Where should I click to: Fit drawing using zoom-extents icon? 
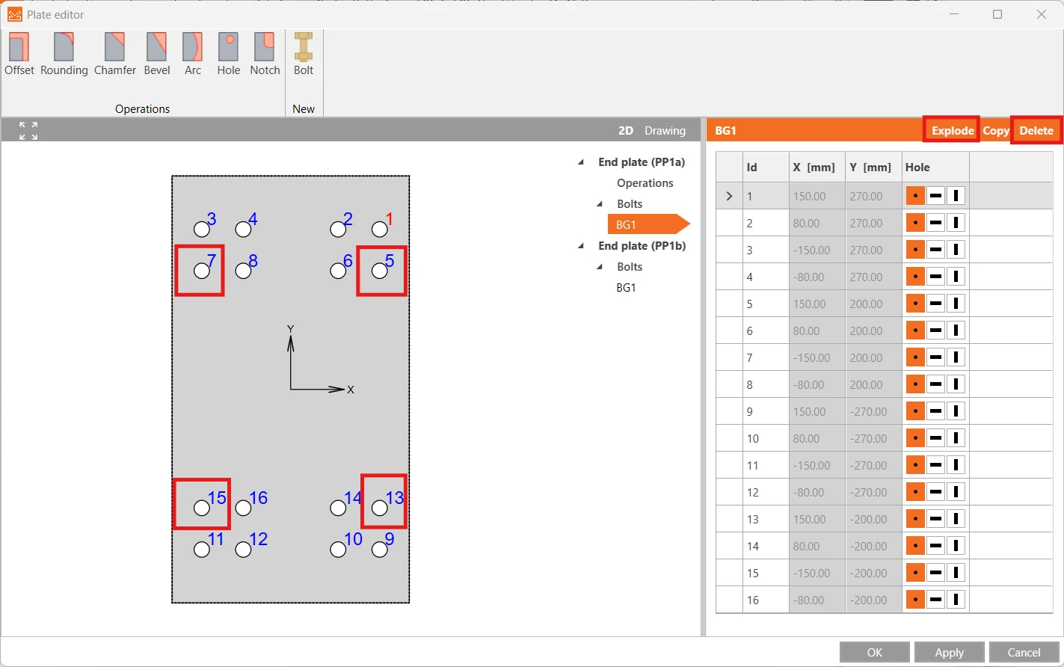(x=28, y=130)
